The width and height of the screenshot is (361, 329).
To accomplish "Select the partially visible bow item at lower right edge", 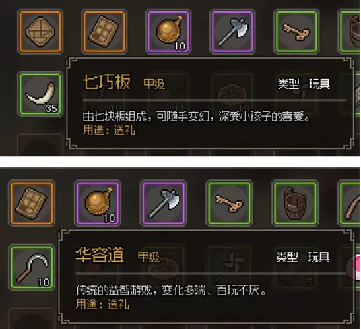I will 350,203.
